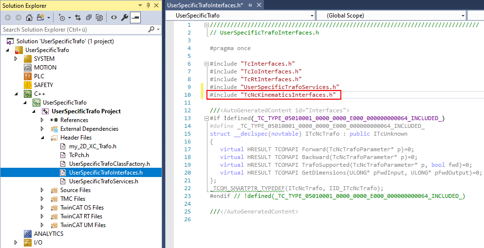Select the ANALYTICS node
The image size is (484, 248).
coord(49,234)
